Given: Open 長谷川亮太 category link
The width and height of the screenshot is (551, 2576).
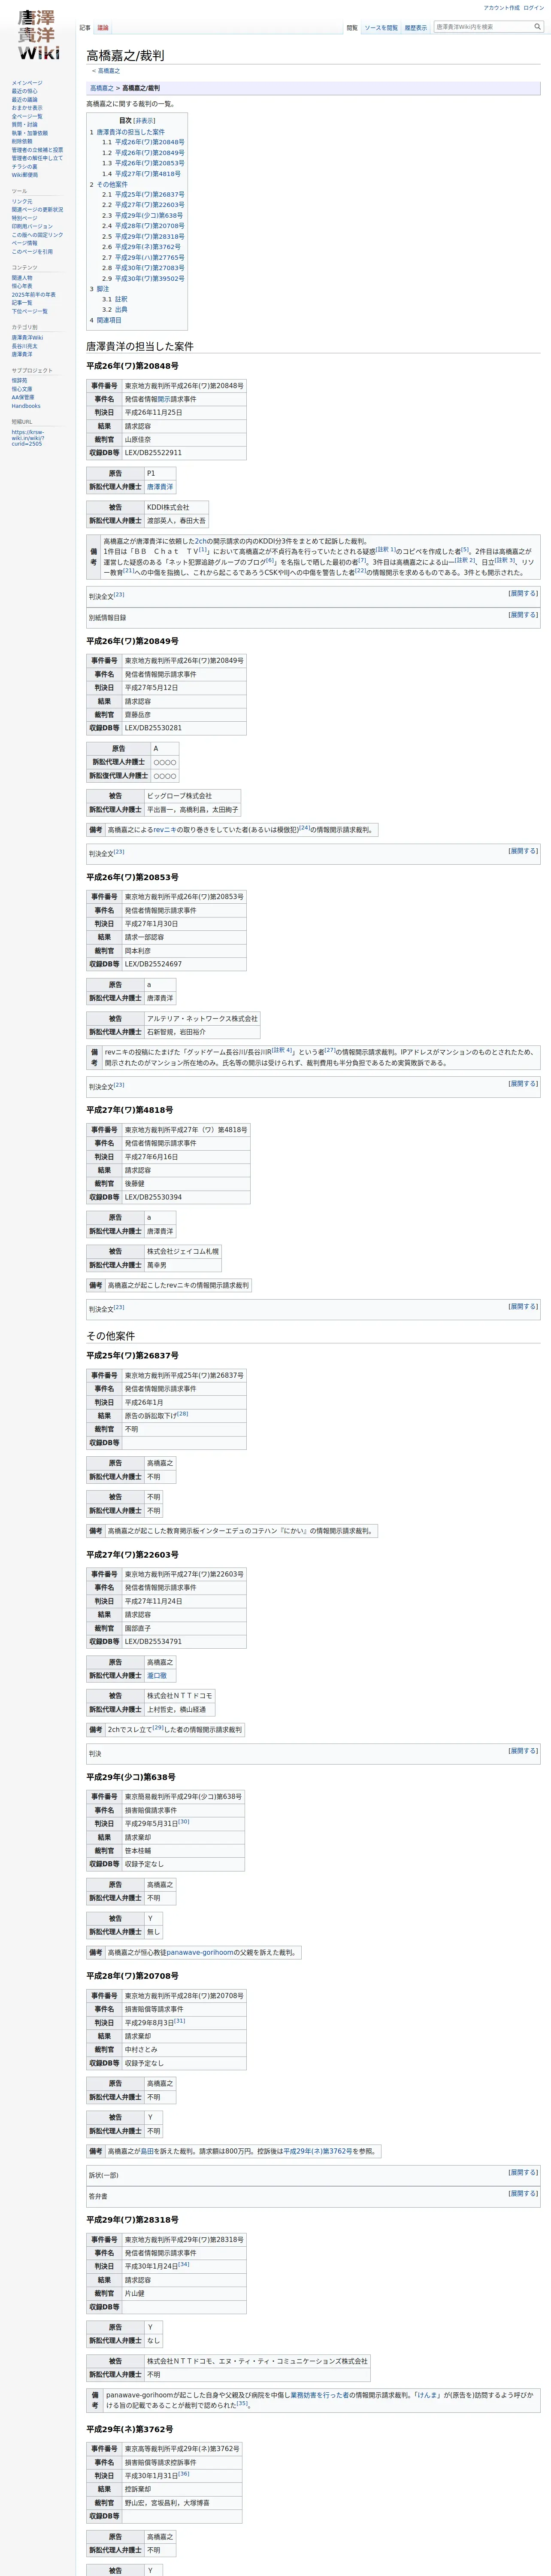Looking at the screenshot, I should (25, 346).
